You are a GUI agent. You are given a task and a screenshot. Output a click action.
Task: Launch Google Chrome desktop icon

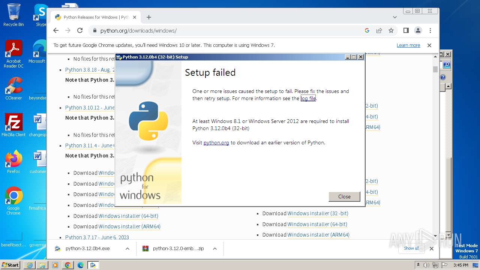[13, 201]
